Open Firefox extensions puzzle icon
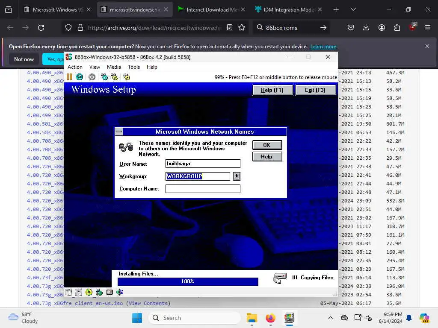The image size is (438, 328). click(x=397, y=27)
